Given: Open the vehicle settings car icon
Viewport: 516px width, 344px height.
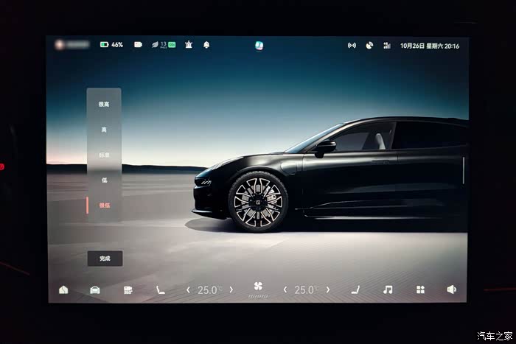Looking at the screenshot, I should (x=95, y=290).
